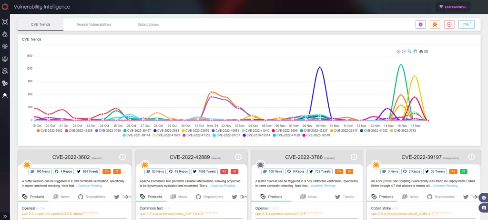Click the orange bug badge on CVE-2022-3602 card

pyautogui.click(x=27, y=164)
